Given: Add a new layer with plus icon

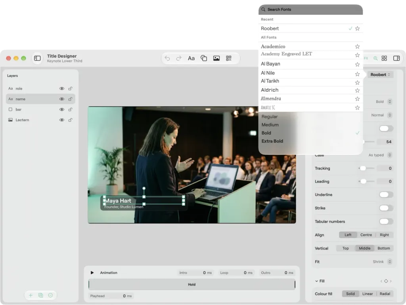Looking at the screenshot, I should tap(31, 295).
